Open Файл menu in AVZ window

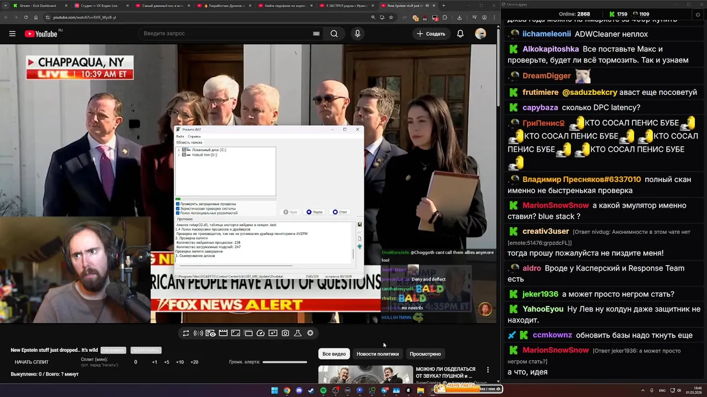(x=180, y=136)
